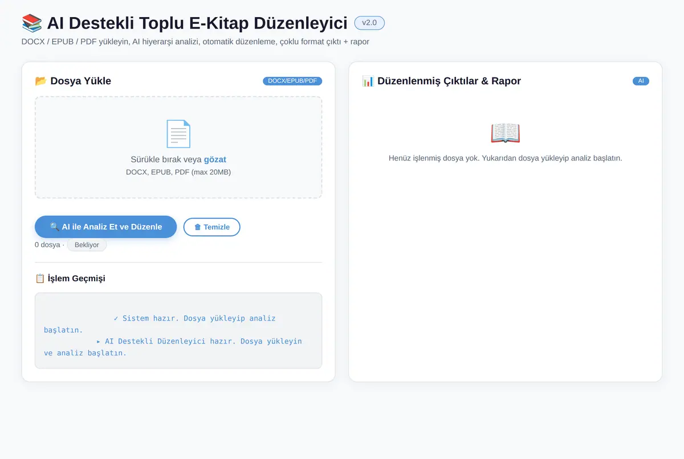684x459 pixels.
Task: Click the main title AI Destekli Toplu E-Kitap Düzenleyici
Action: [x=197, y=23]
